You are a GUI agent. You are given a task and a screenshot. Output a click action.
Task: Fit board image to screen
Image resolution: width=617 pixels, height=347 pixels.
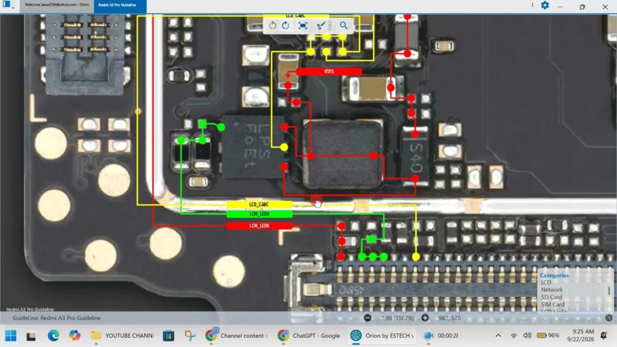(x=302, y=25)
